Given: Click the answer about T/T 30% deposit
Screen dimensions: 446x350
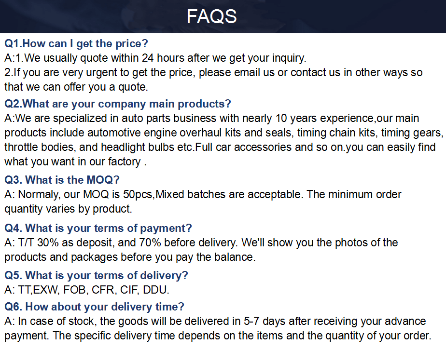Looking at the screenshot, I should point(201,242).
